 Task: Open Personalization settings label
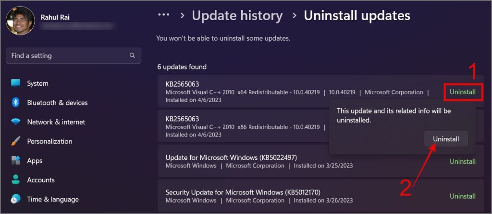point(49,141)
